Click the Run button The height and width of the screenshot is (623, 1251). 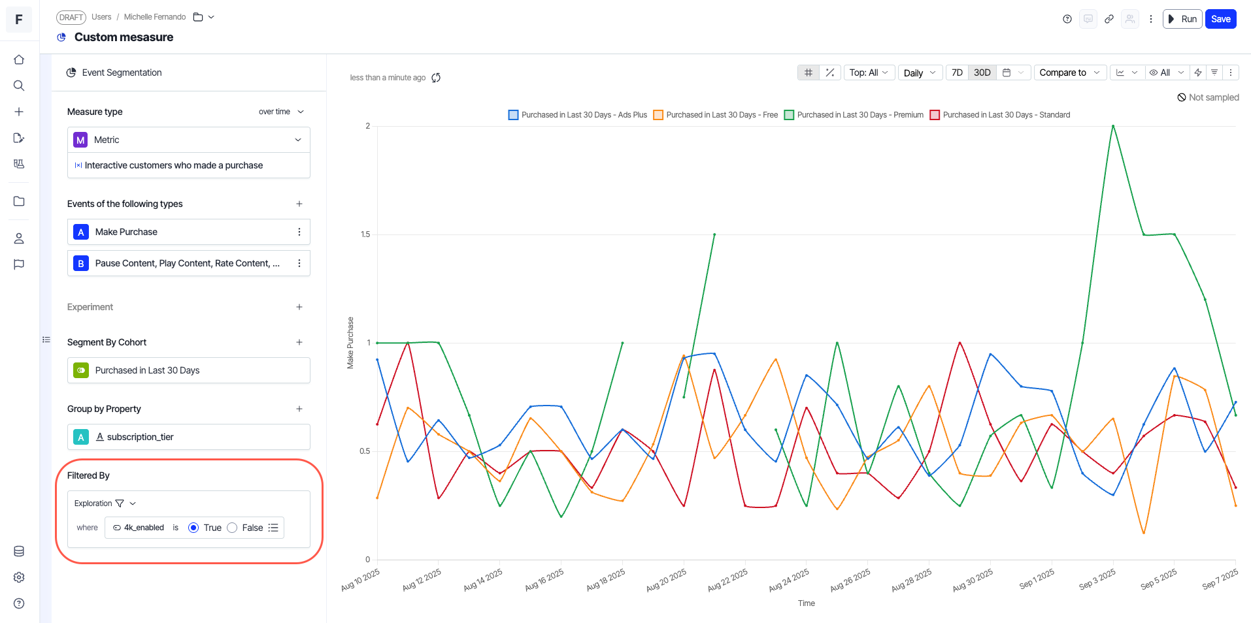pyautogui.click(x=1182, y=19)
